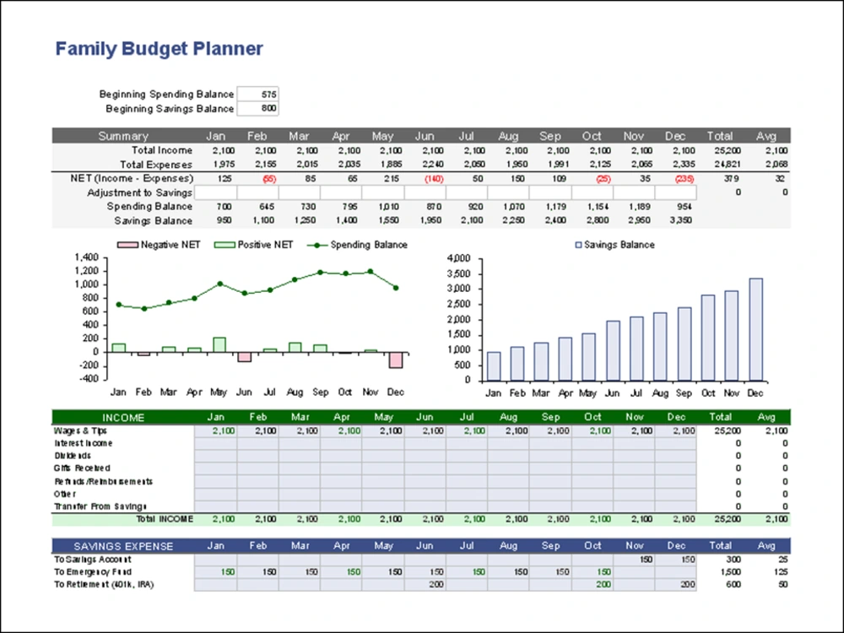Viewport: 844px width, 633px height.
Task: Select the NET total value 379
Action: click(732, 179)
